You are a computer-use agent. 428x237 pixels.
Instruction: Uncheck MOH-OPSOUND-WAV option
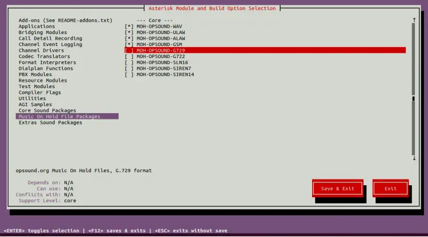click(129, 26)
